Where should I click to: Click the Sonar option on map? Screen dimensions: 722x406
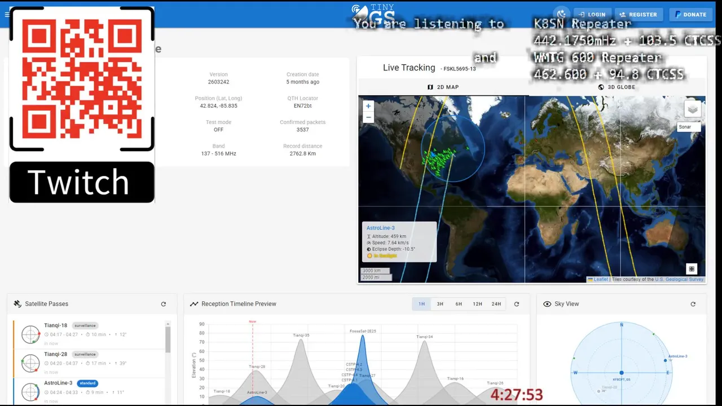689,127
